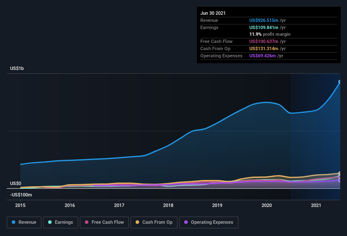Click the 2021 x-axis label

click(316, 205)
